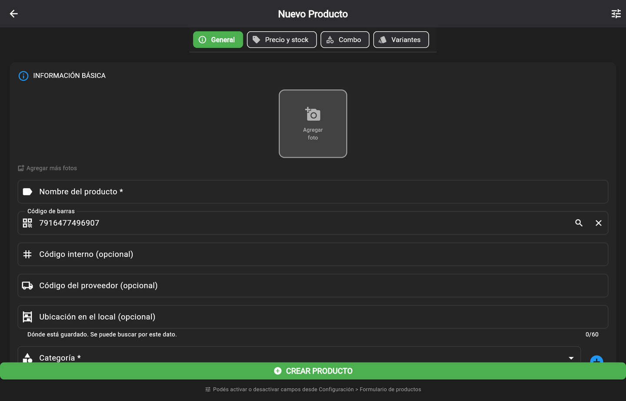Viewport: 626px width, 401px height.
Task: Search barcode with the magnifier icon
Action: (x=579, y=223)
